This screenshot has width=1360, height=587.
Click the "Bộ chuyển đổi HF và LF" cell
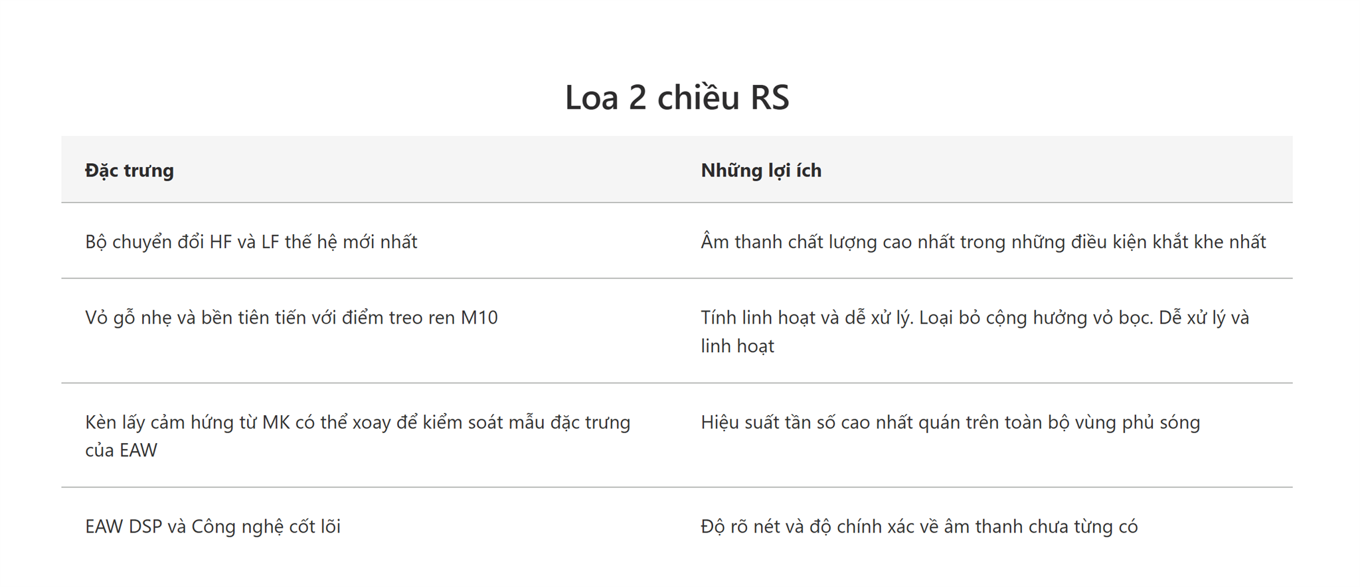tap(251, 242)
